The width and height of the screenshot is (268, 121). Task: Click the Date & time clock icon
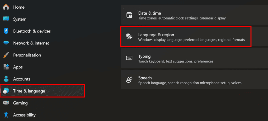coord(129,15)
